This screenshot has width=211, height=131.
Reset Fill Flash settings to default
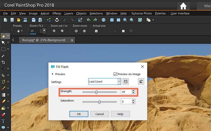coord(141,82)
